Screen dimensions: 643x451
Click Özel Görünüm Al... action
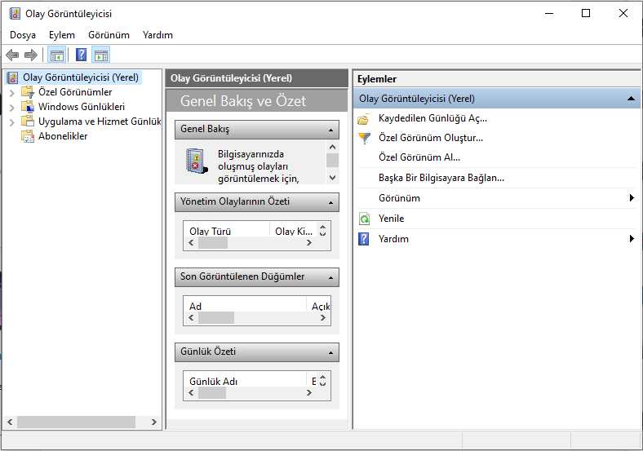pos(419,157)
